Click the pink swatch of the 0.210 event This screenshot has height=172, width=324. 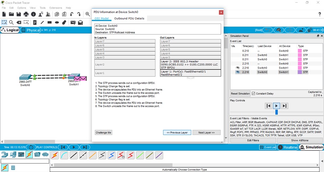click(300, 51)
